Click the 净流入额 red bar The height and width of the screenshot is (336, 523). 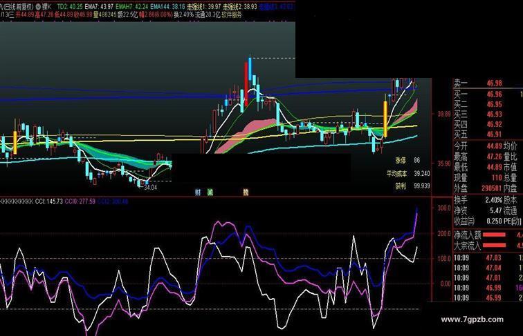pos(494,235)
